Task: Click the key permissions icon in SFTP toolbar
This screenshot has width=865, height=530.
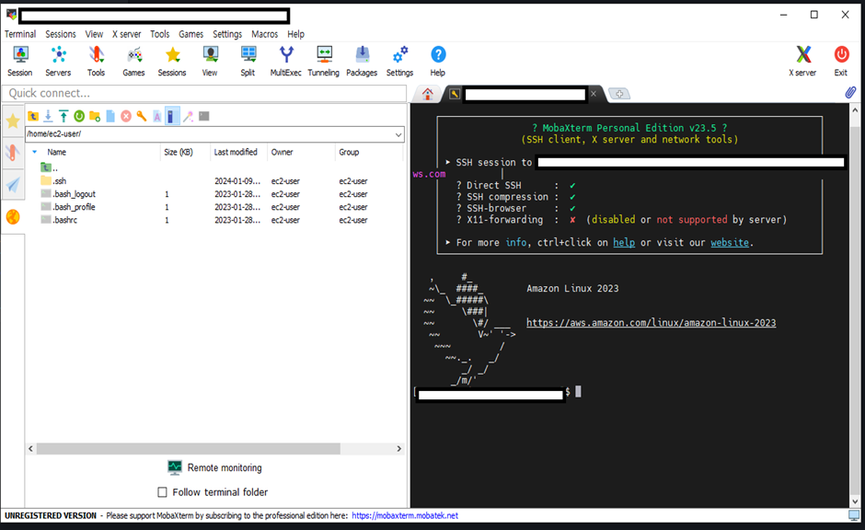Action: (x=141, y=116)
